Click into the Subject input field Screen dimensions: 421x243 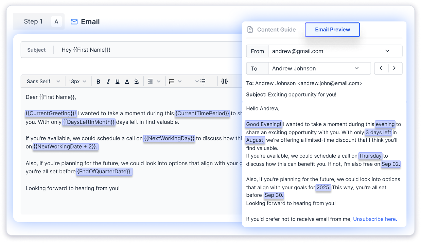click(150, 50)
